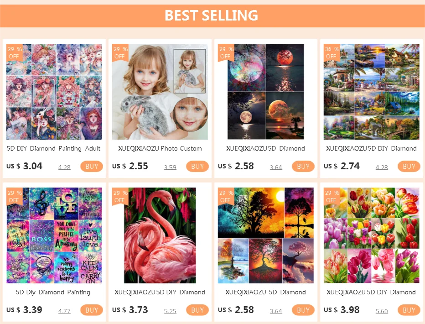Click BUY for the tree silhouettes item at 2.58
The image size is (425, 324).
303,310
